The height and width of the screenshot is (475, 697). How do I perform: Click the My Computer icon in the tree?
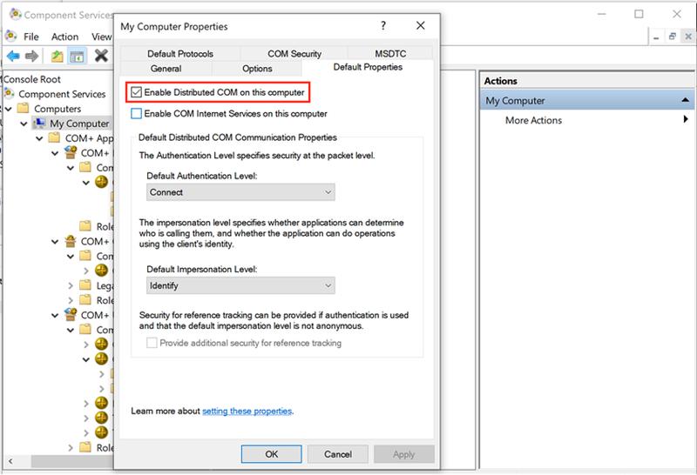pyautogui.click(x=39, y=123)
